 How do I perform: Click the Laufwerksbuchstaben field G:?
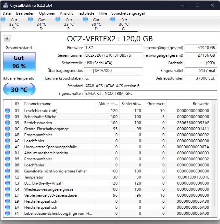coord(113,78)
